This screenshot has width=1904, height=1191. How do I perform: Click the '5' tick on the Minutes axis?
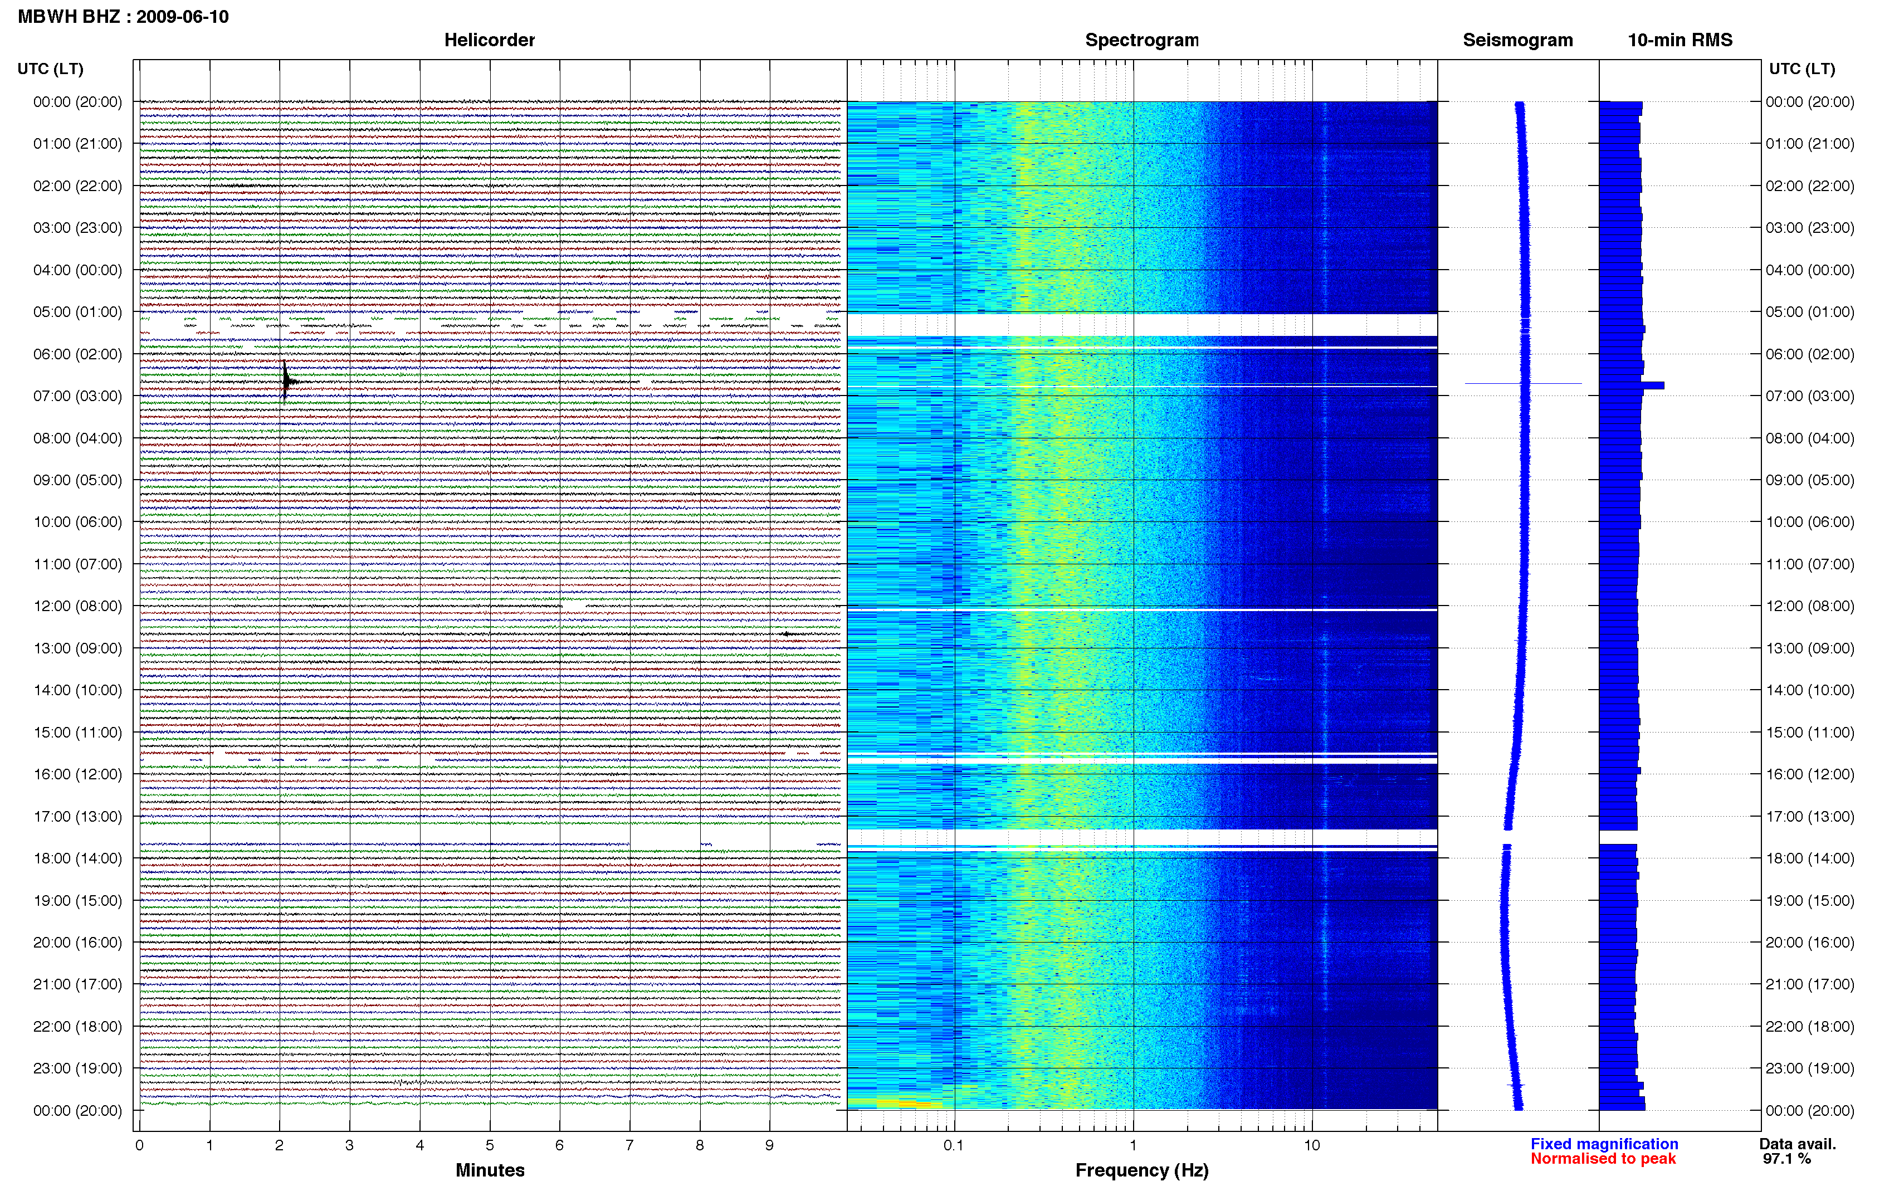[490, 1146]
